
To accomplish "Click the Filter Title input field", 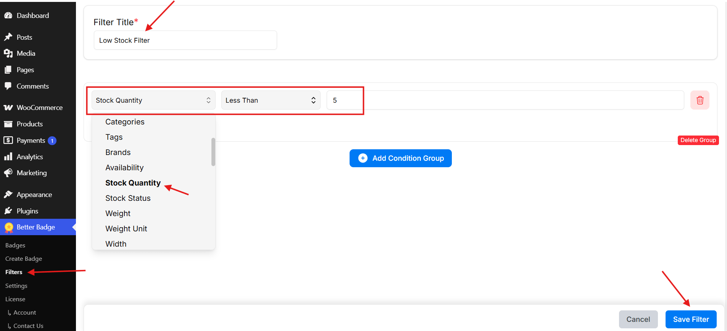I will pos(185,40).
